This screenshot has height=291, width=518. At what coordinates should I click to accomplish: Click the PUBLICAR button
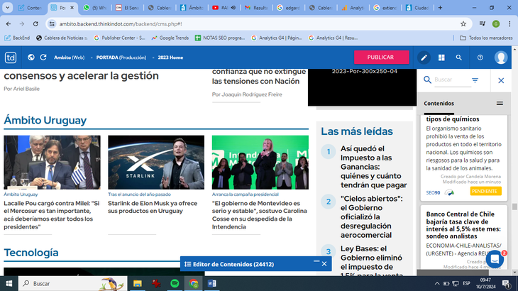tap(381, 57)
